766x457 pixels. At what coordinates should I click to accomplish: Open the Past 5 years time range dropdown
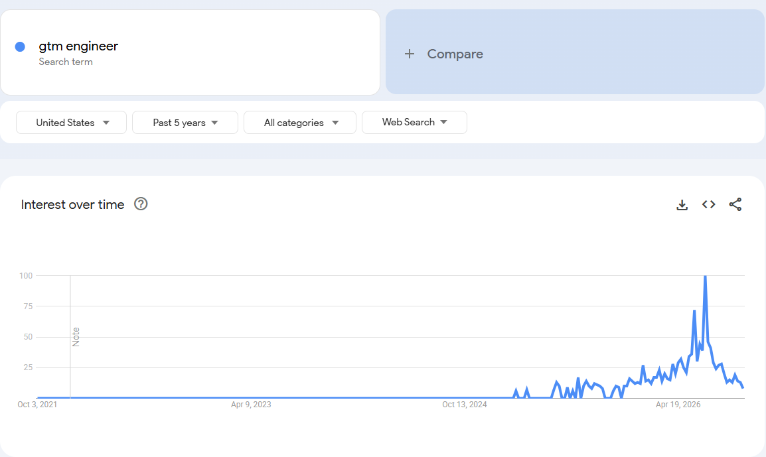point(185,123)
